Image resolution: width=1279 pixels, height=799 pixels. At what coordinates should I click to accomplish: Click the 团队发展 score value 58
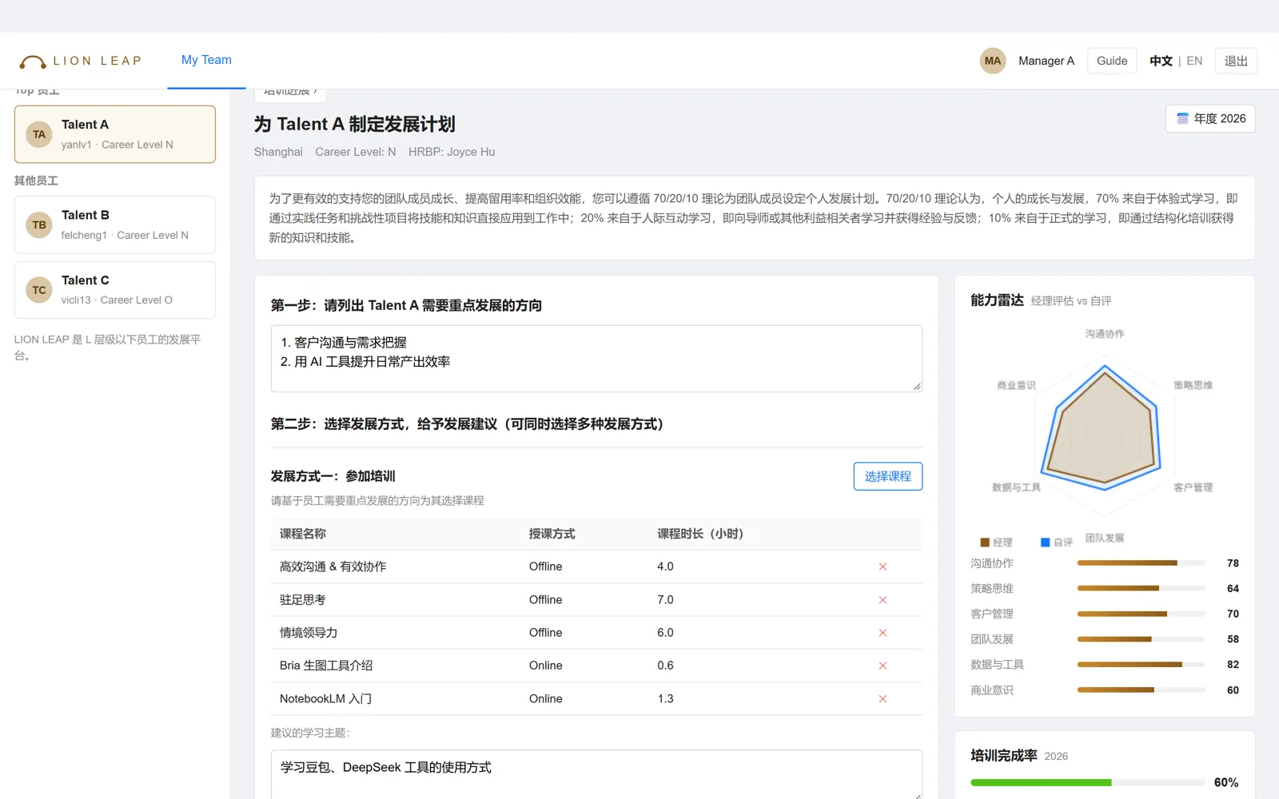coord(1233,639)
